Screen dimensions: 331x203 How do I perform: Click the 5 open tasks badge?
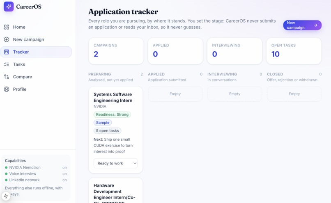click(107, 131)
